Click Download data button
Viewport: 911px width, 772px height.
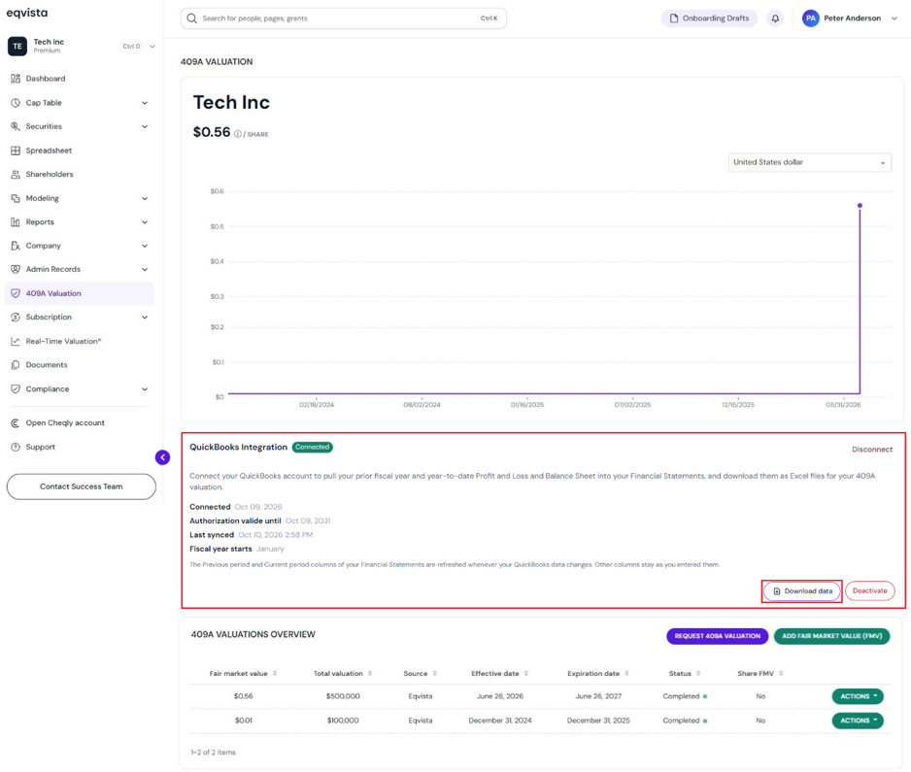coord(802,590)
